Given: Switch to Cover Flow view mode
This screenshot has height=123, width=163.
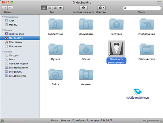Looking at the screenshot, I should point(61,8).
